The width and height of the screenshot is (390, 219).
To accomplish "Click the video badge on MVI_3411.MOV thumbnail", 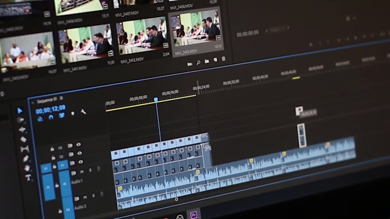I will (111, 53).
